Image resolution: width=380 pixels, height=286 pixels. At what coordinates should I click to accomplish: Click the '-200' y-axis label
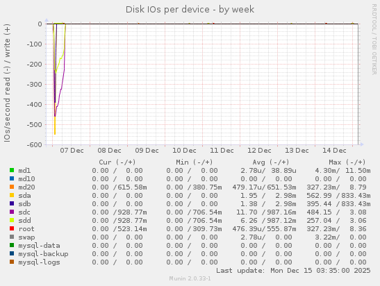[34, 64]
